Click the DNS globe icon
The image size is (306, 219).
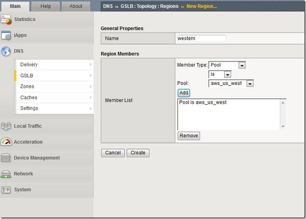pos(6,51)
